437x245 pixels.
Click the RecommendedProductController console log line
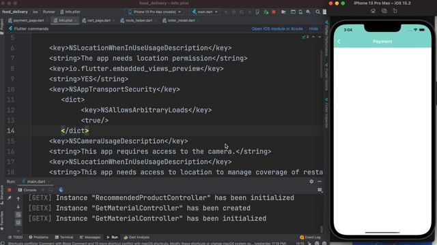[161, 198]
